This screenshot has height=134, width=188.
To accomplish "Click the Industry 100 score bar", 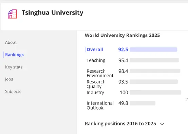I will (x=155, y=92).
